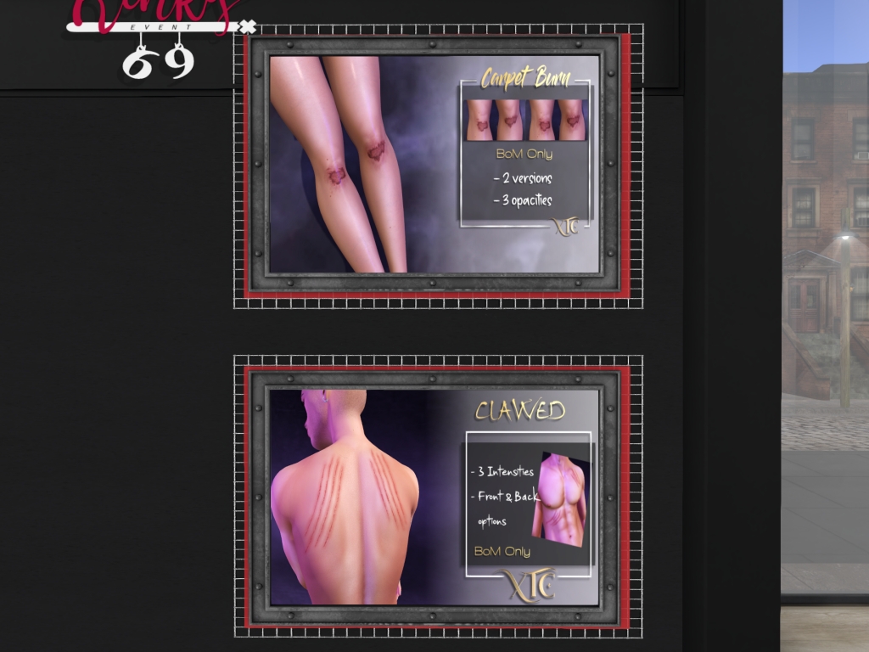
Task: Click second knee preview thumbnail in Carpet Burn
Action: tap(510, 120)
